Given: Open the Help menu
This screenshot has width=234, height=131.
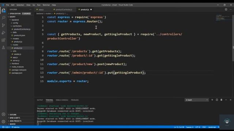Looking at the screenshot, I should (54, 5).
